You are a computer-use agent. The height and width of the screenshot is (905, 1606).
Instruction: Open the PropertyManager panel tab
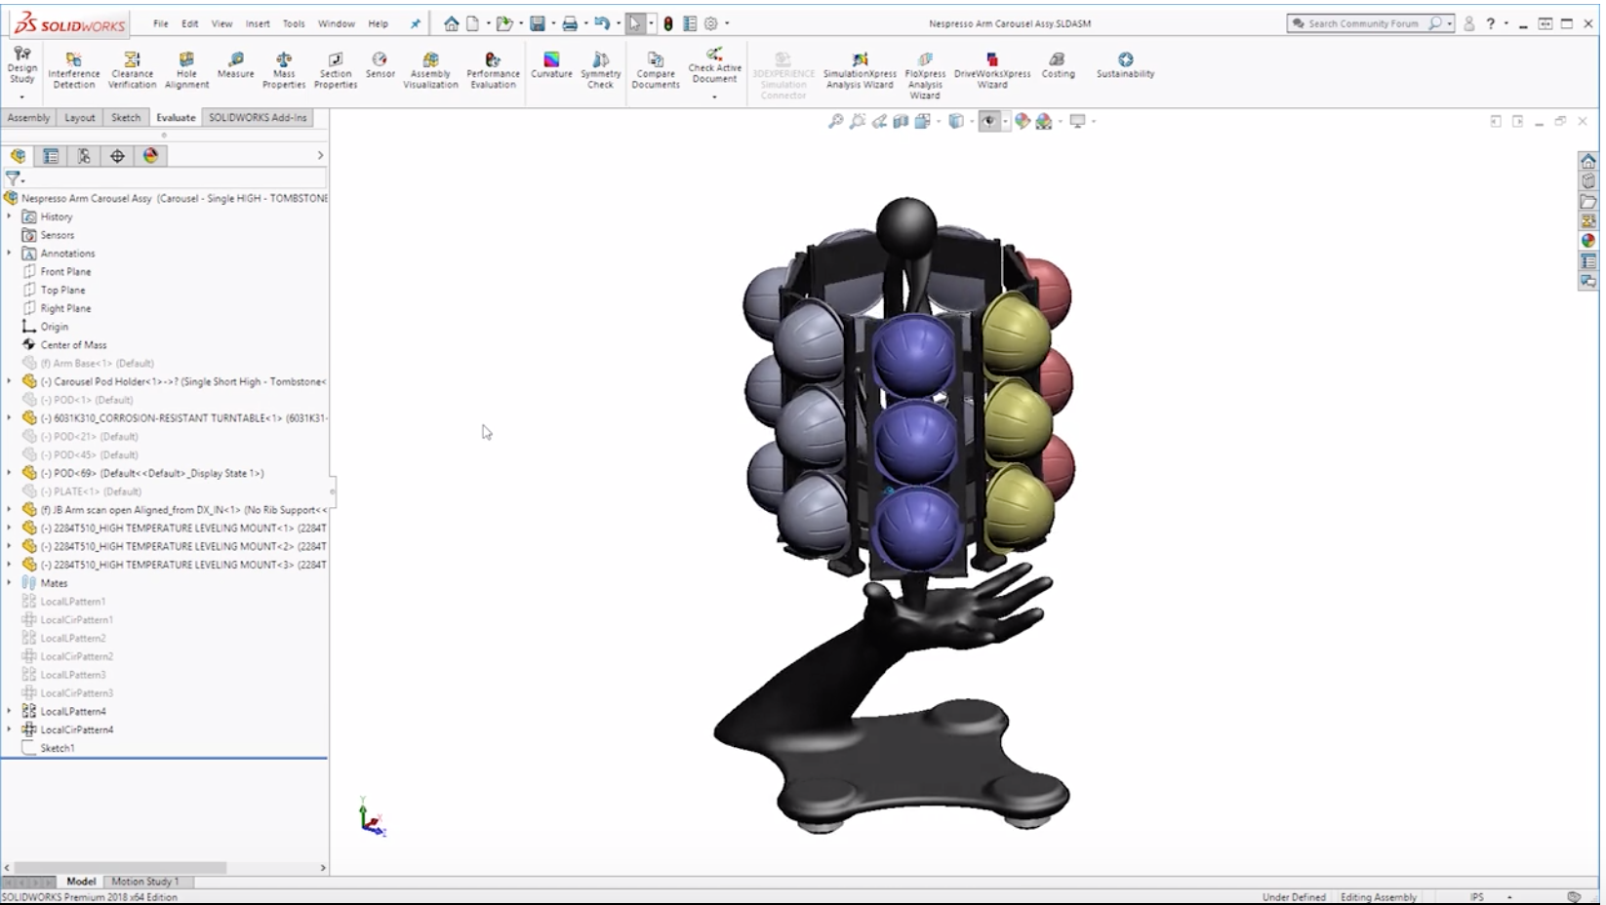click(51, 156)
